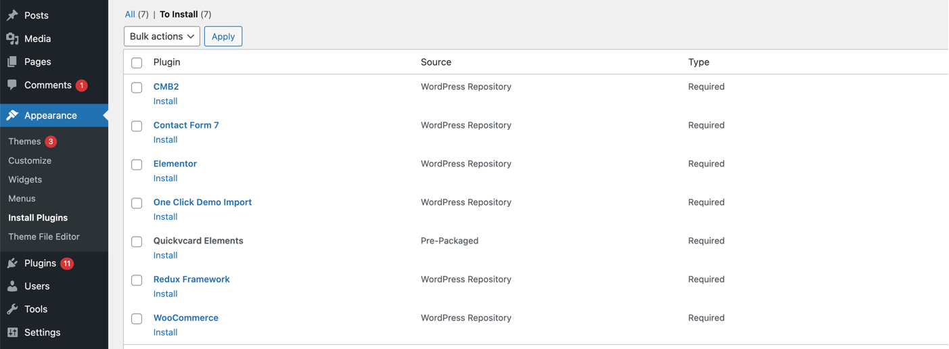Open the Theme File Editor submenu item
The width and height of the screenshot is (949, 349).
pyautogui.click(x=44, y=237)
